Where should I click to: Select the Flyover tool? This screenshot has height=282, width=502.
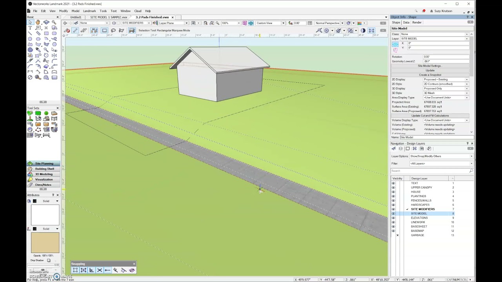tap(46, 22)
